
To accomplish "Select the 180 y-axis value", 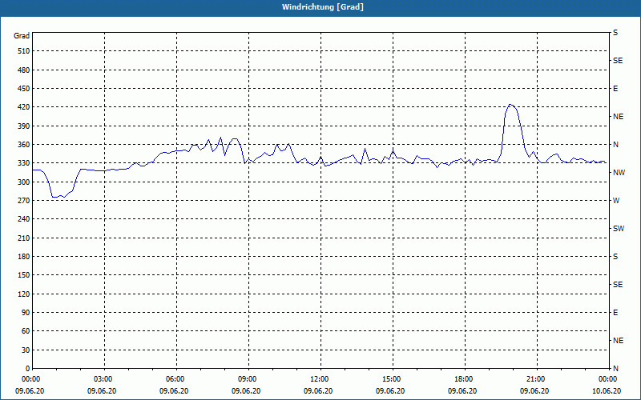I will coord(24,257).
